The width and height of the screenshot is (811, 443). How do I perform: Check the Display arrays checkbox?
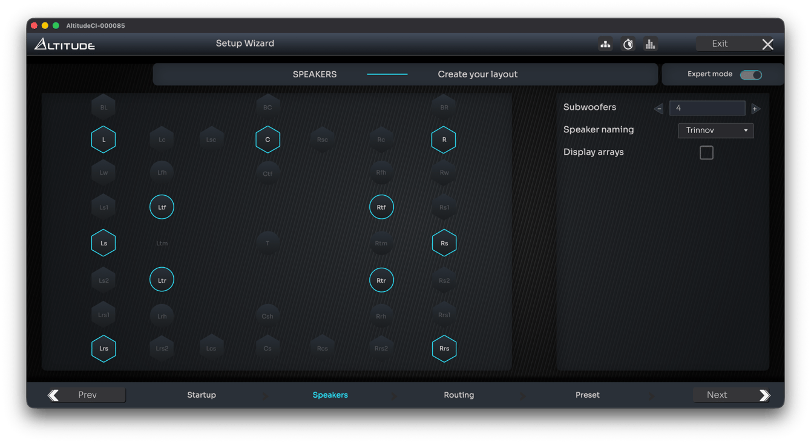pyautogui.click(x=706, y=152)
